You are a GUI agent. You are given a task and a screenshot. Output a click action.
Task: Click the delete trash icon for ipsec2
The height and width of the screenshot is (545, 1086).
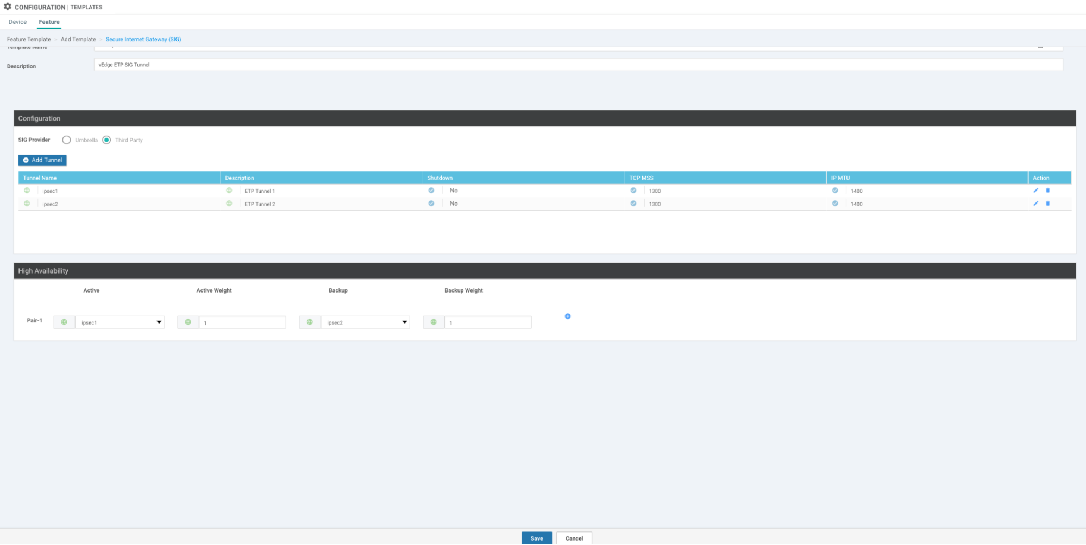coord(1048,204)
